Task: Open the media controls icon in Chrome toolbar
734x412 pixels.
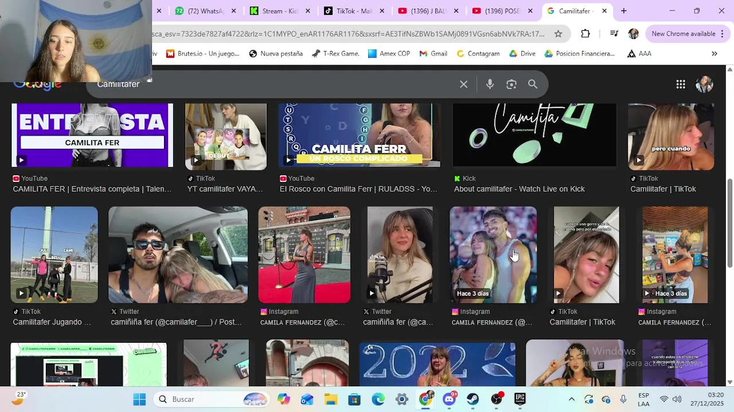Action: 614,34
